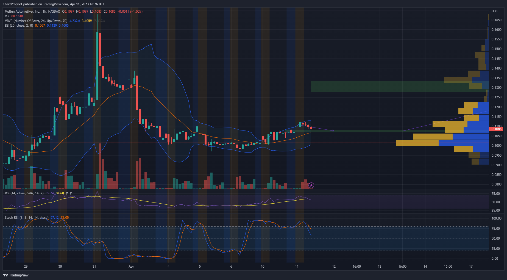Image resolution: width=507 pixels, height=280 pixels.
Task: Click the −0.0011 (−1.00%) change value
Action: [x=130, y=12]
